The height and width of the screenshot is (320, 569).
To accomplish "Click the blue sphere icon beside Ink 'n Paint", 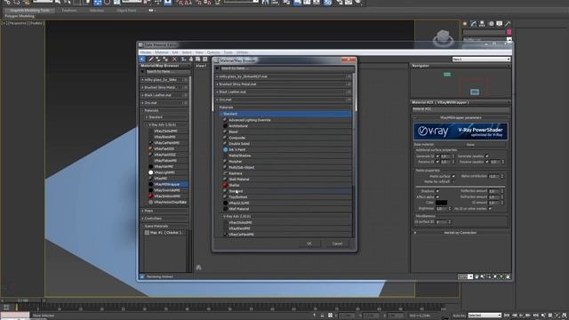I will 225,149.
